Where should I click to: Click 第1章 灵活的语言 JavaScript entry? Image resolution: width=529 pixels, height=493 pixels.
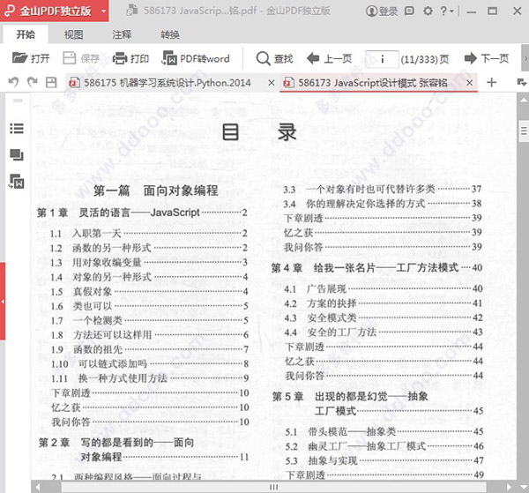142,213
